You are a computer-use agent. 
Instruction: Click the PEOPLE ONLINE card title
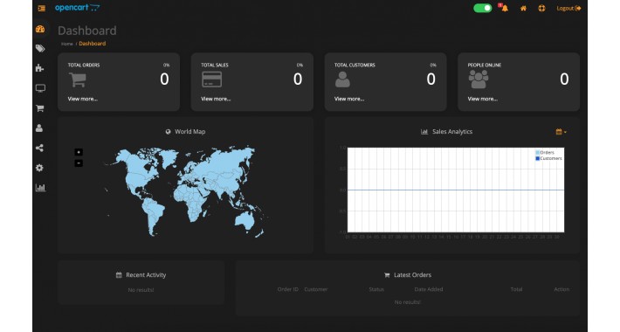(x=485, y=65)
